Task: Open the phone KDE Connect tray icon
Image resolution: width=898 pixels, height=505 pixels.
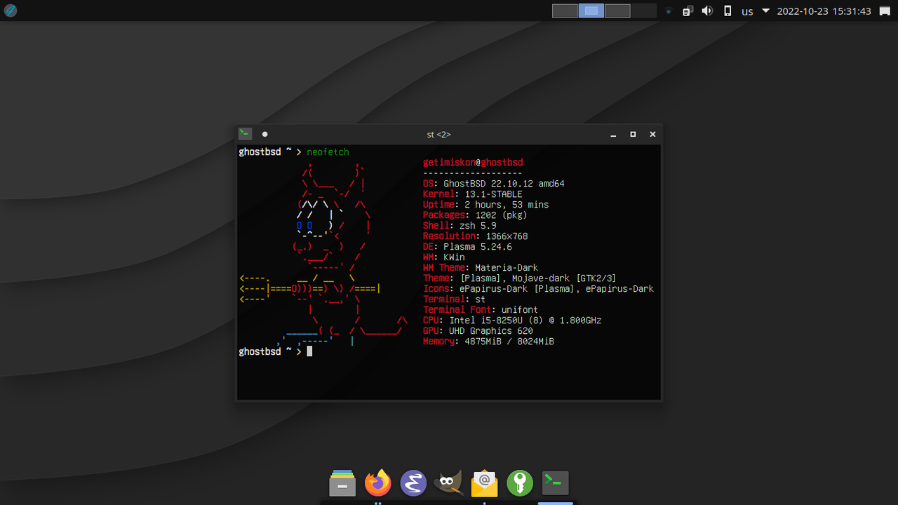Action: tap(728, 11)
